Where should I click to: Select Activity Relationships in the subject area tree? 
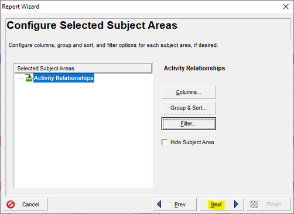[x=64, y=78]
